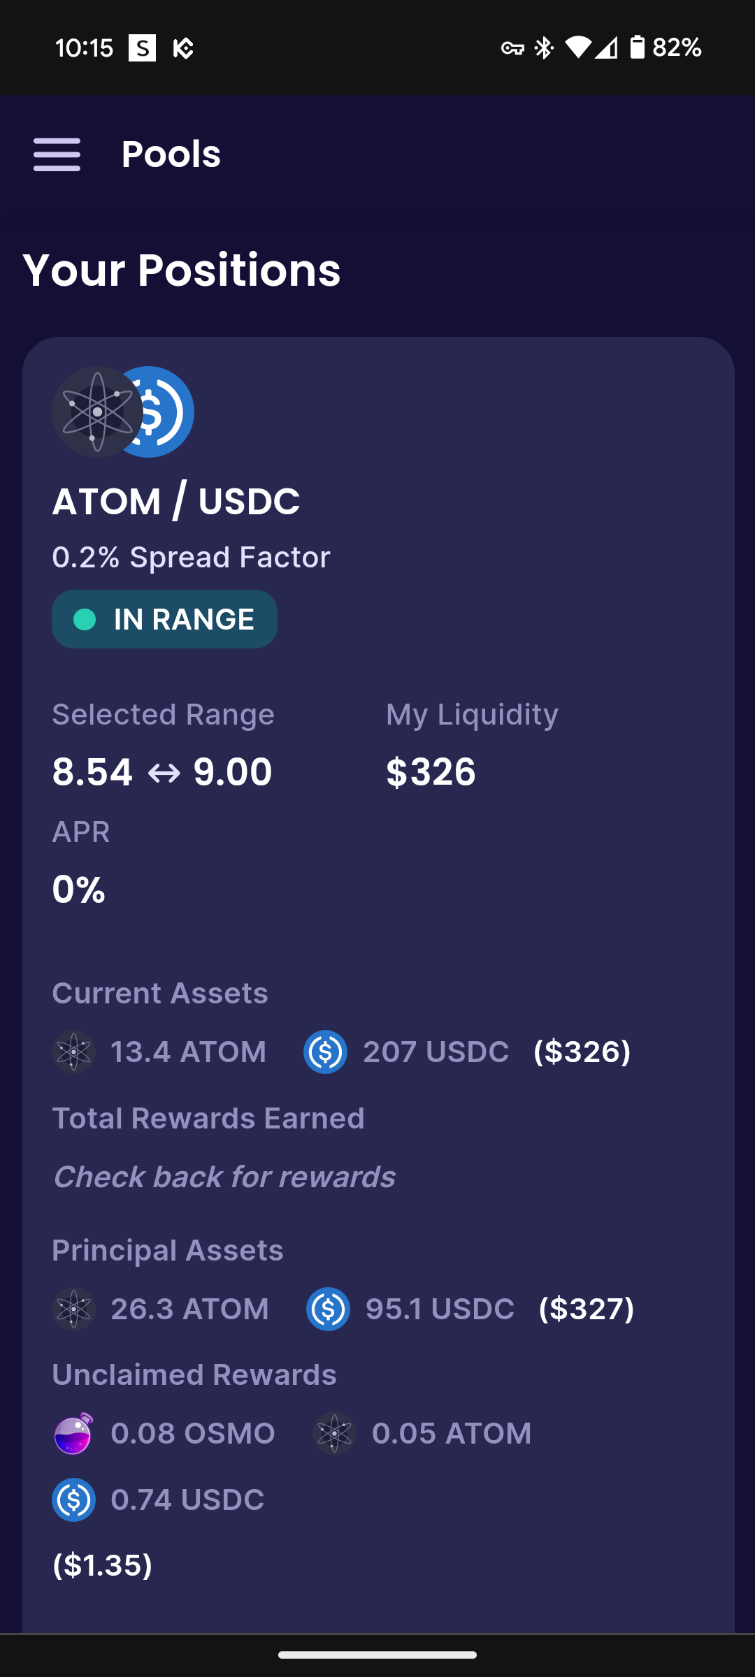Tap the ATOM icon in Unclaimed Rewards
The width and height of the screenshot is (755, 1677).
tap(335, 1433)
